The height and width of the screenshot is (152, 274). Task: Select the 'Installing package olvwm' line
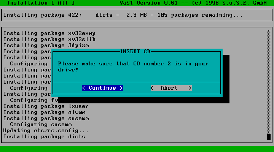(x=45, y=112)
